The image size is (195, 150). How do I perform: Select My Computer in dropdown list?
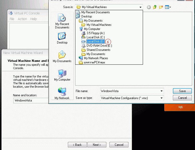90,29
